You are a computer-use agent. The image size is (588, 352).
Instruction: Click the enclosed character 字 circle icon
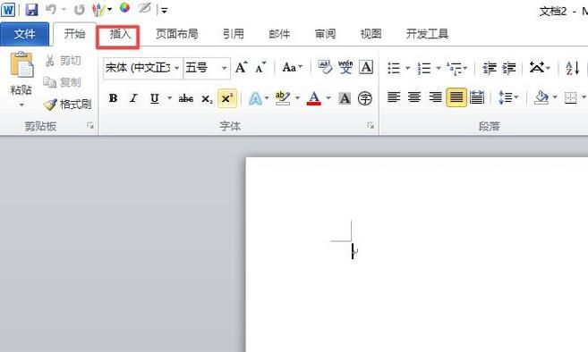[365, 98]
